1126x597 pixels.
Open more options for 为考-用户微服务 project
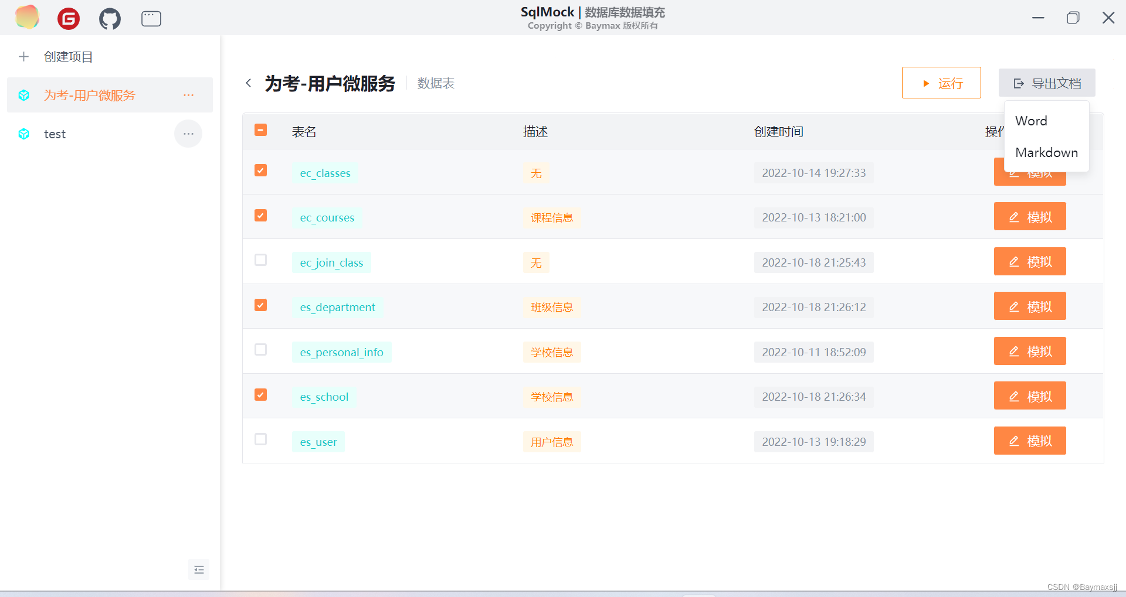click(188, 95)
